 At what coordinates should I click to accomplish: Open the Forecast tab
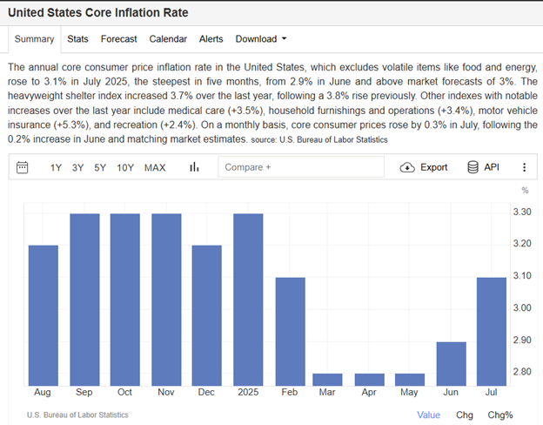tap(118, 39)
